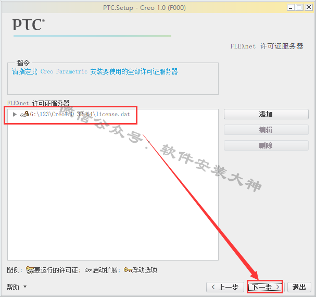This screenshot has width=316, height=297.
Task: Click the 编辑 (Edit) button
Action: [266, 130]
